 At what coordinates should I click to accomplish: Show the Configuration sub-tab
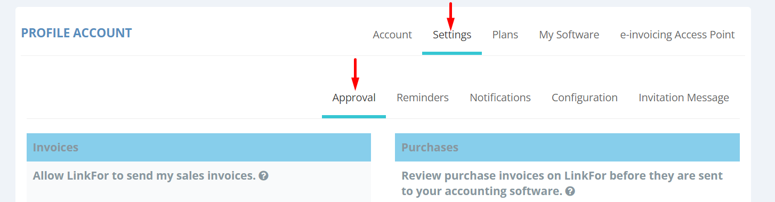click(x=585, y=98)
